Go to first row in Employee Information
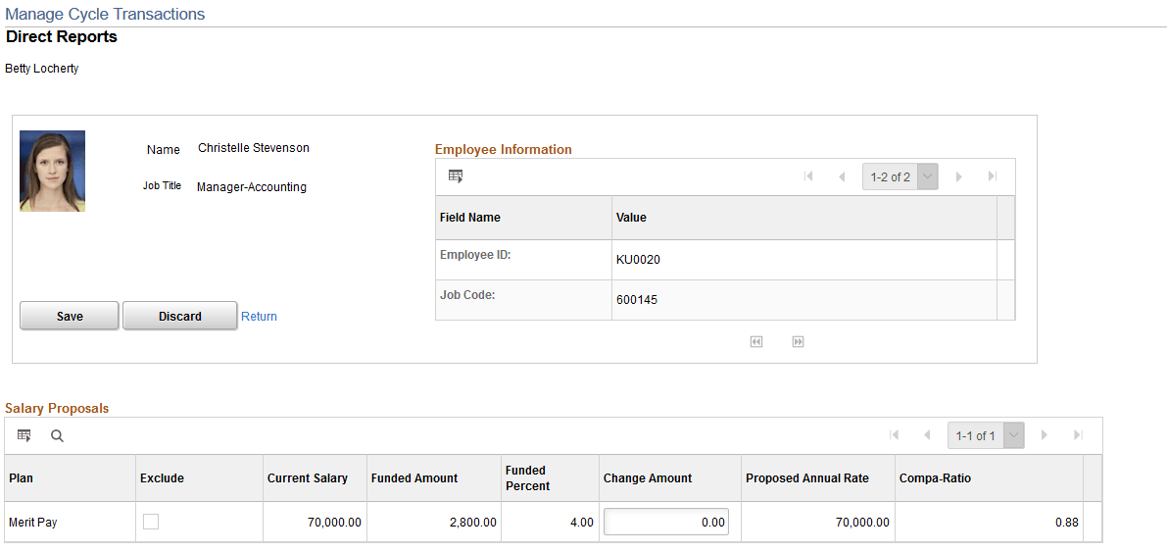This screenshot has height=552, width=1167. pyautogui.click(x=808, y=176)
